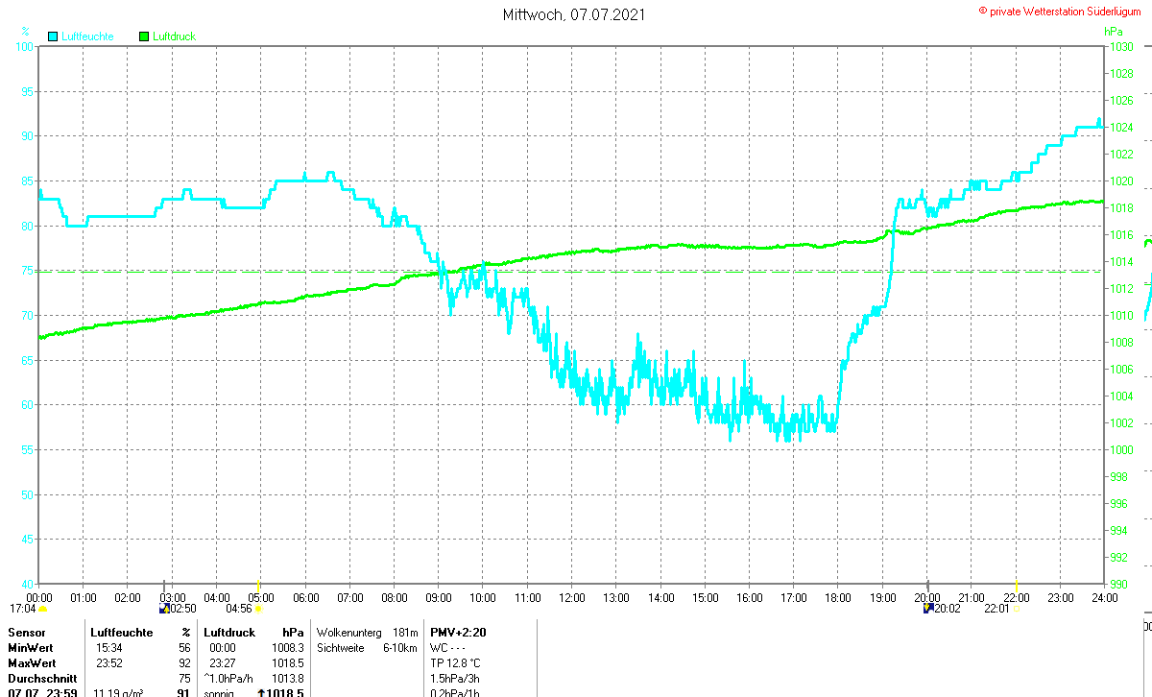The width and height of the screenshot is (1152, 697).
Task: Click the Luftdruck column header in table
Action: coord(229,633)
